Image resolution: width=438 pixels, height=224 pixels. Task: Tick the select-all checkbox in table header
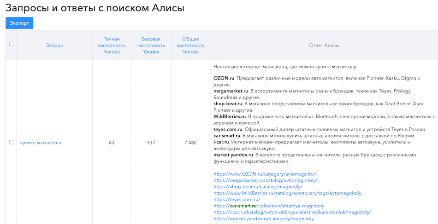click(11, 44)
